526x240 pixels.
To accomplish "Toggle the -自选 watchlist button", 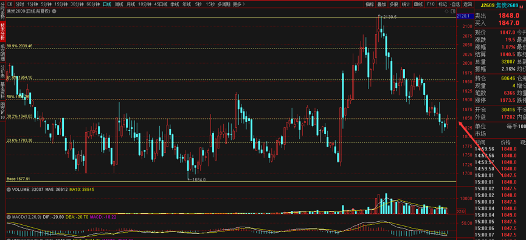I will 455,4.
